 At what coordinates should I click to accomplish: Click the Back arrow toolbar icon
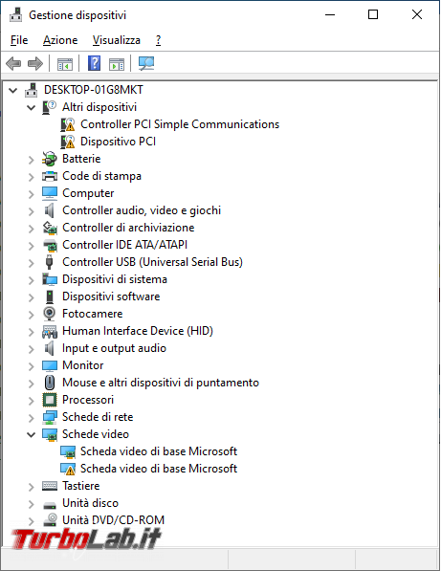point(13,64)
